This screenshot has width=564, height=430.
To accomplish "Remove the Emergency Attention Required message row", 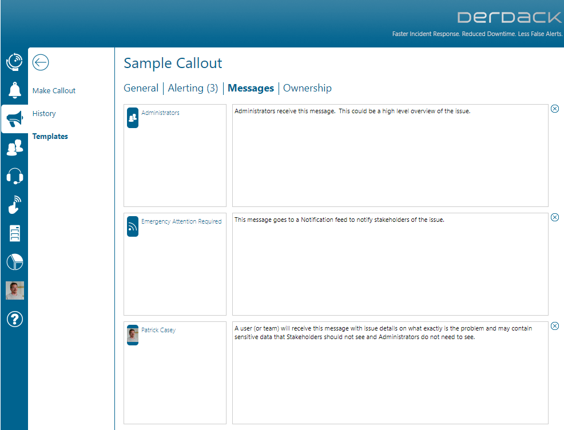I will point(555,217).
